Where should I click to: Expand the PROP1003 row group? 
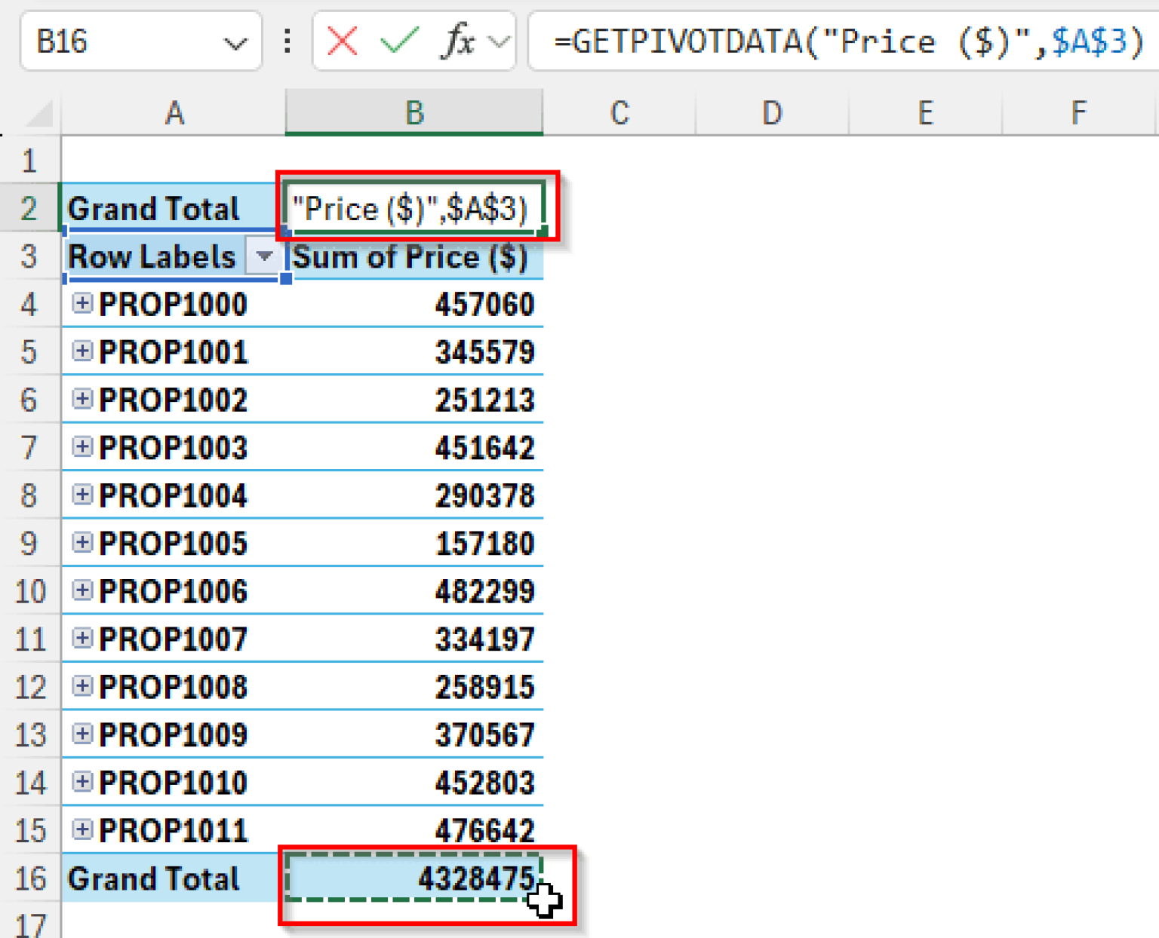point(82,447)
